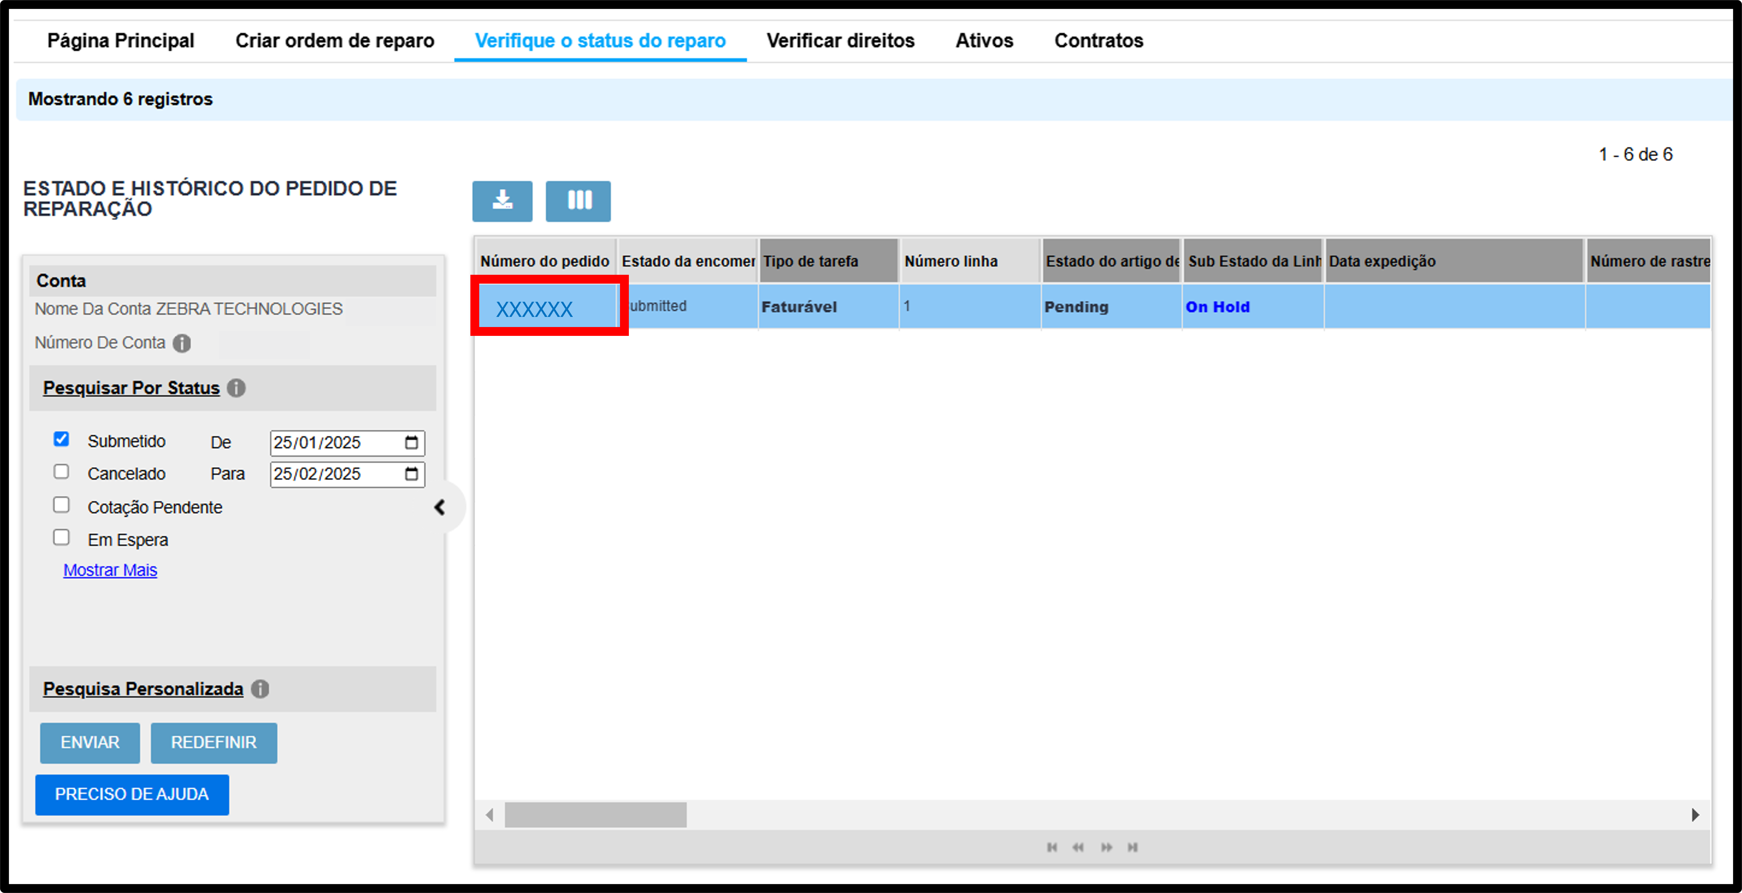Open calendar picker for Para date
This screenshot has width=1742, height=893.
click(x=411, y=474)
